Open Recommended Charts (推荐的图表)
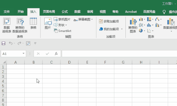The width and height of the screenshot is (177, 106). (x=133, y=25)
